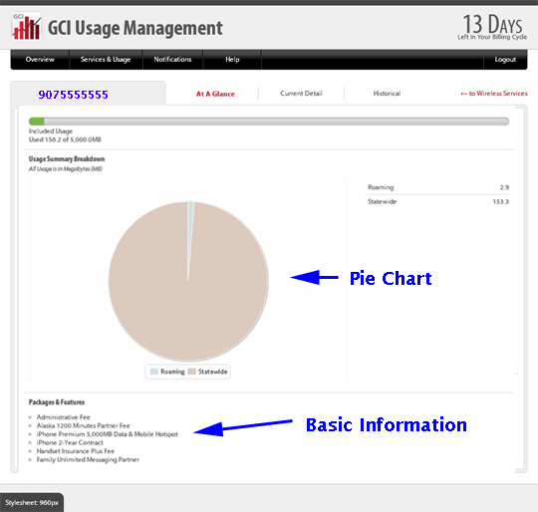Click 'Used 156.2 of 5,000.0MB' text
The width and height of the screenshot is (538, 512).
[65, 139]
